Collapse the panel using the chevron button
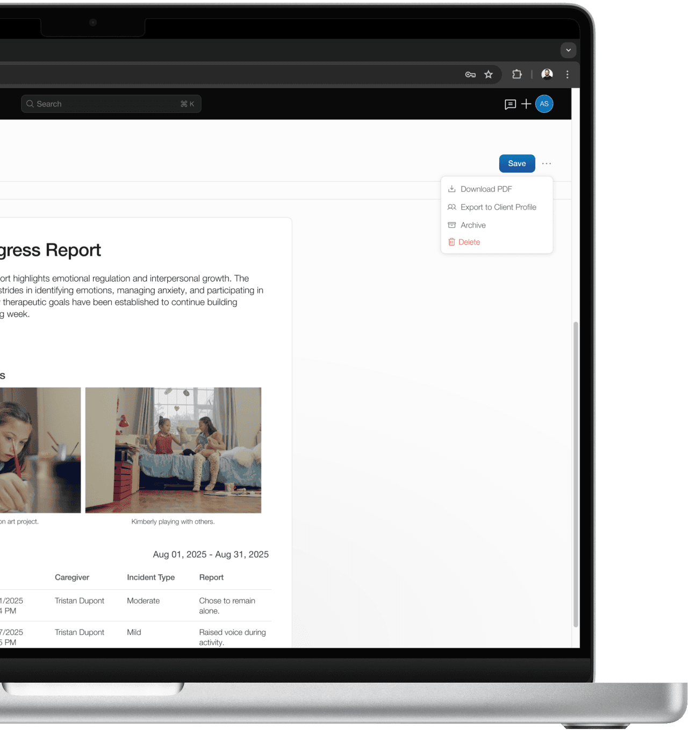Viewport: 689px width, 730px height. (x=568, y=50)
